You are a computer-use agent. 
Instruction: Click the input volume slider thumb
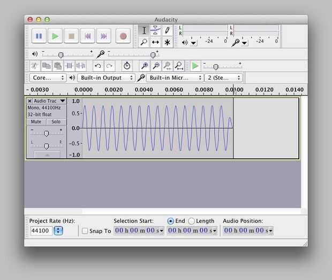pos(153,55)
